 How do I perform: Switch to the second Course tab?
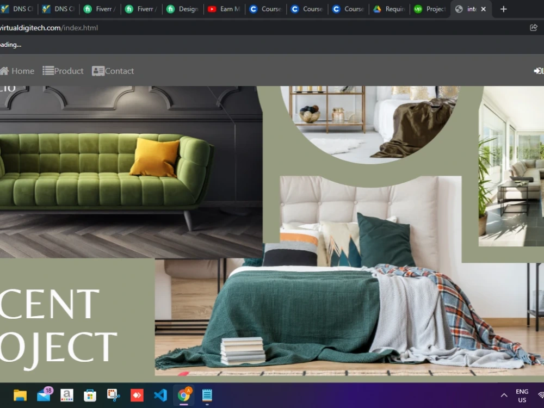point(307,9)
